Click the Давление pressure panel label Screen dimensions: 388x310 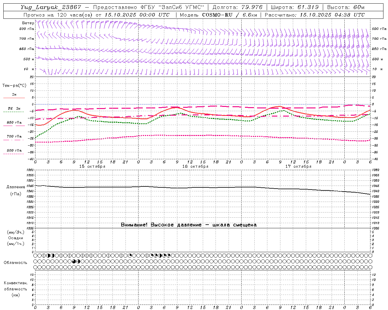pos(16,187)
